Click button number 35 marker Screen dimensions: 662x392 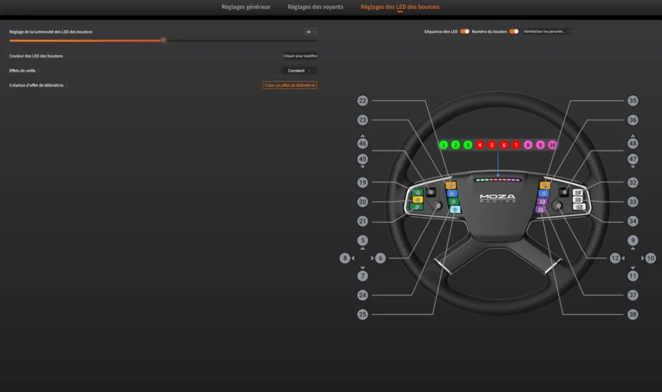click(632, 101)
